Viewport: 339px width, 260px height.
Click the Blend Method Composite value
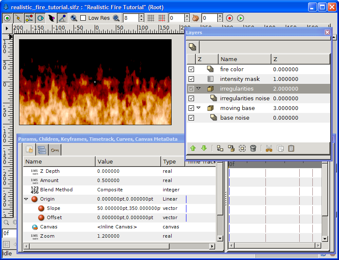(110, 190)
